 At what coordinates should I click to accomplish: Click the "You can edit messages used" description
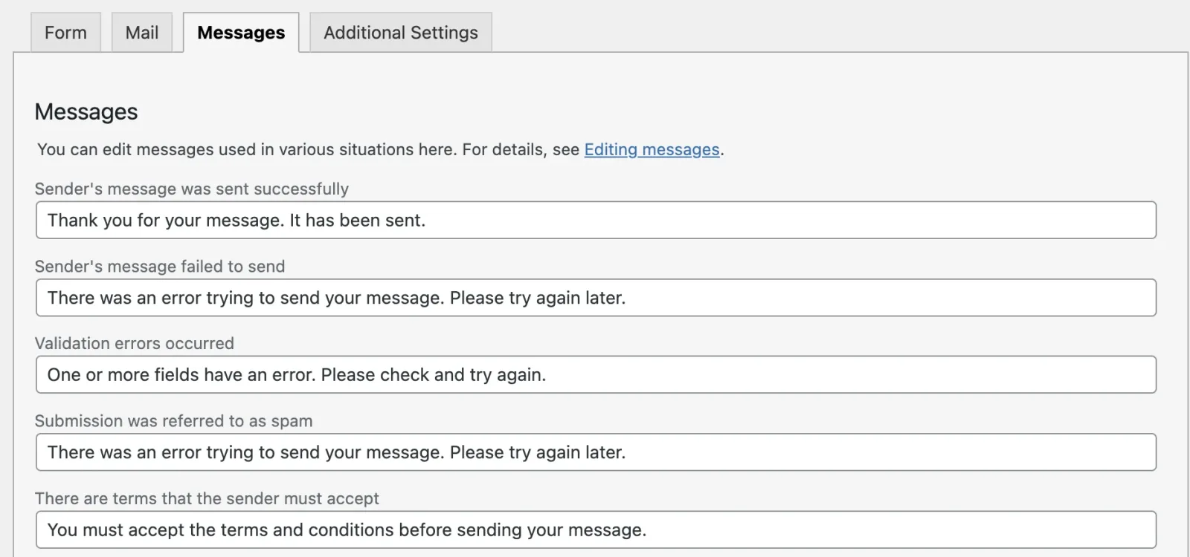(381, 149)
